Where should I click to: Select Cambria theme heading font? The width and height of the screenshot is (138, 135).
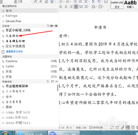point(29,61)
